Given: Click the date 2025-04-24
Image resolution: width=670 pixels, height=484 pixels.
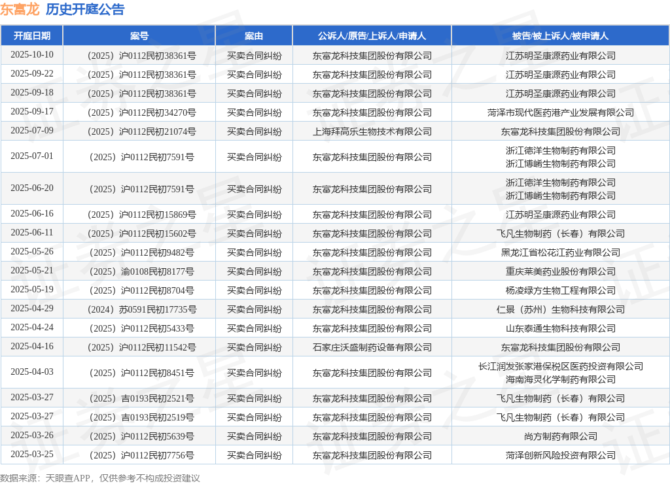Looking at the screenshot, I should tap(32, 327).
